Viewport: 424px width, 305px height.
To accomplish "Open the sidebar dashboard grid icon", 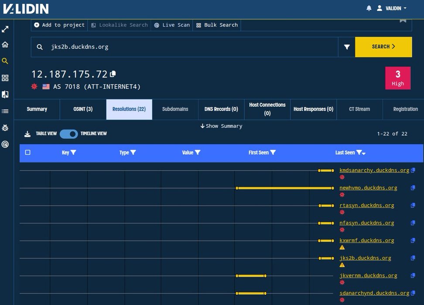I will (5, 78).
